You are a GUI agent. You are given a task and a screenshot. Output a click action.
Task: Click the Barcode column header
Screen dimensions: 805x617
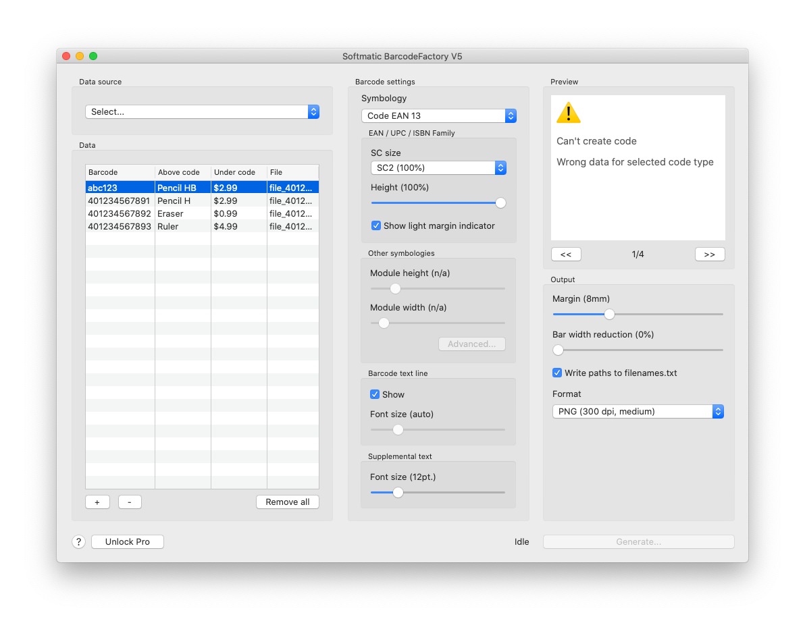(x=120, y=172)
